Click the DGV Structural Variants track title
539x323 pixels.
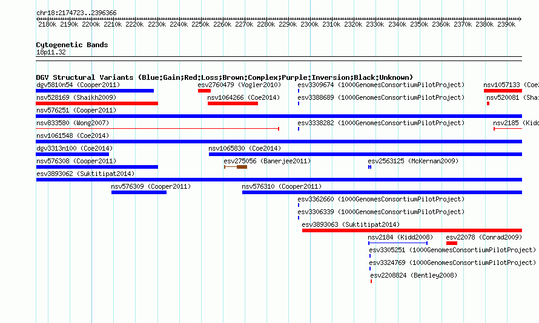225,77
